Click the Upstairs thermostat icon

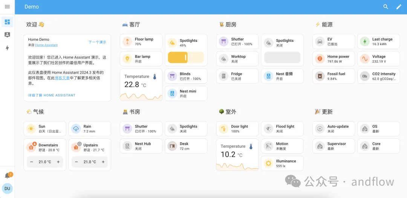(76, 147)
